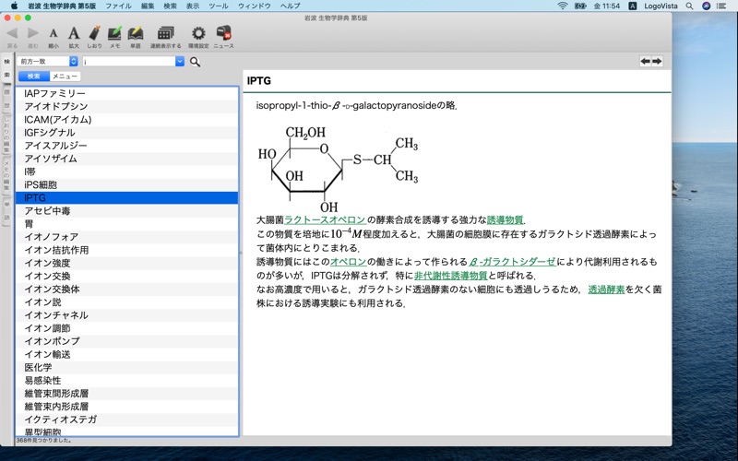This screenshot has width=738, height=461.
Task: Open the メモ (memo) tool
Action: (x=115, y=34)
